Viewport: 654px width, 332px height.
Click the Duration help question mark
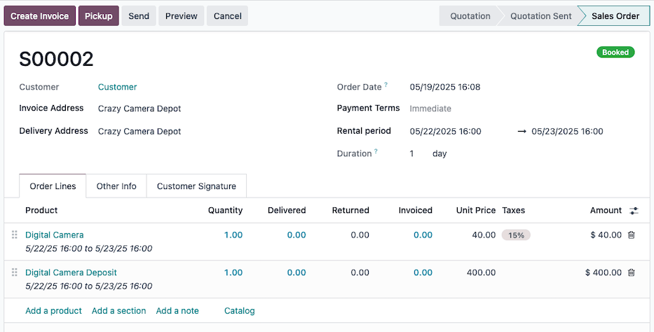tap(376, 151)
